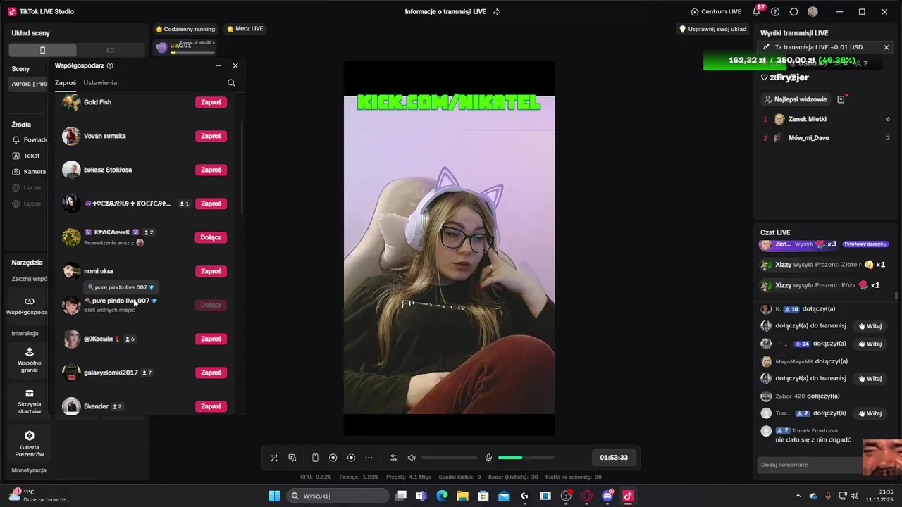Open Mecz LIVE pill

245,29
